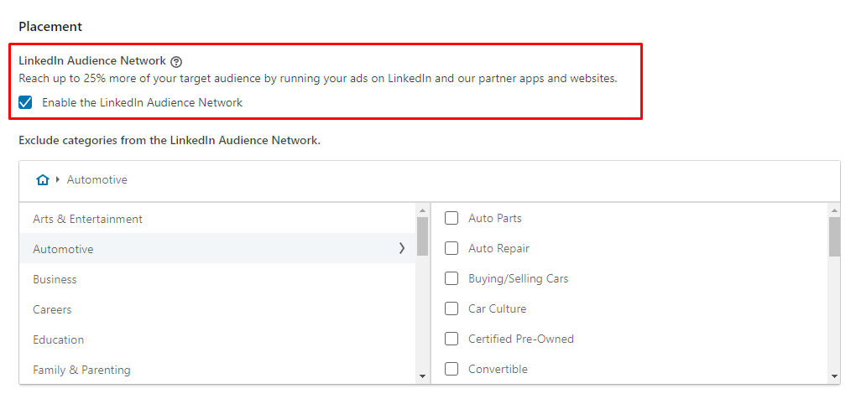
Task: Select the Family & Parenting category
Action: tap(217, 370)
